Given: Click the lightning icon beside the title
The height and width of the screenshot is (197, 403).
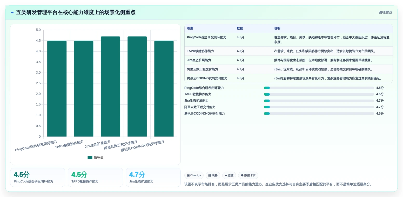Looking at the screenshot, I should point(12,12).
